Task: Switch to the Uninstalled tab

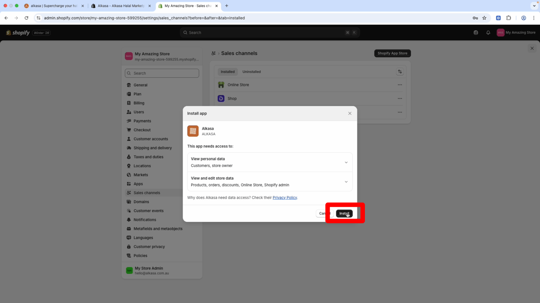Action: point(251,72)
